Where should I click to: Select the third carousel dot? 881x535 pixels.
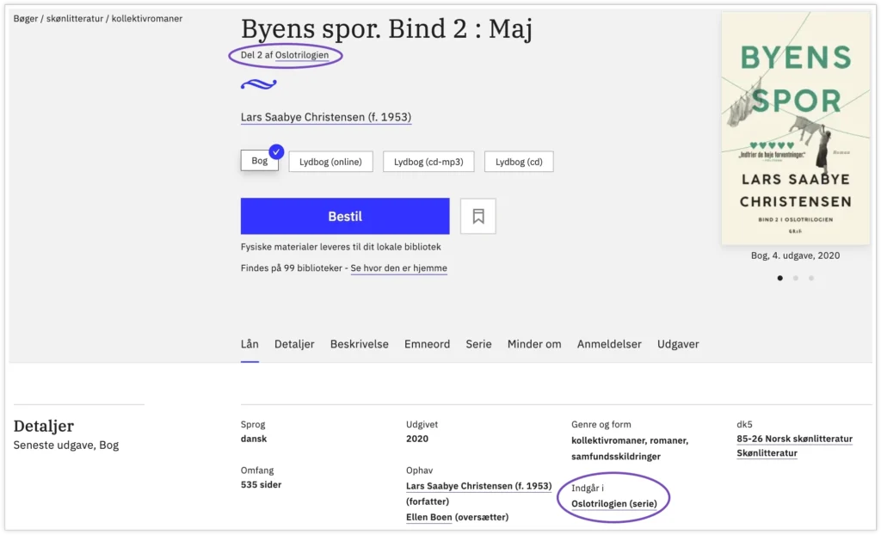811,278
